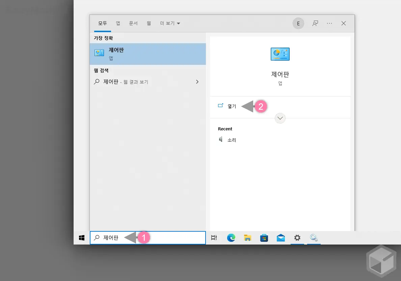Open the Mail app from the taskbar
401x281 pixels.
point(280,238)
